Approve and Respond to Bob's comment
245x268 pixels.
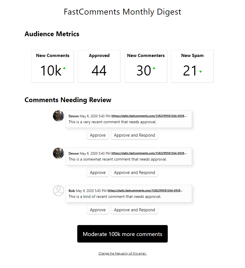[134, 210]
